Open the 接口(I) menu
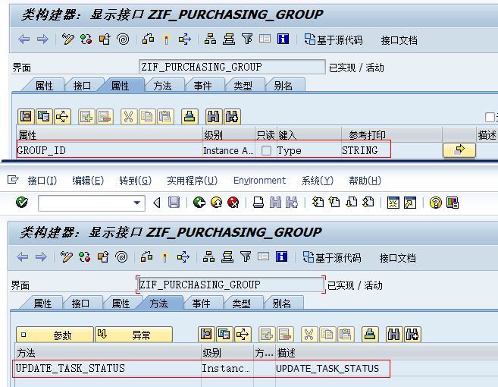The width and height of the screenshot is (498, 387). (42, 181)
